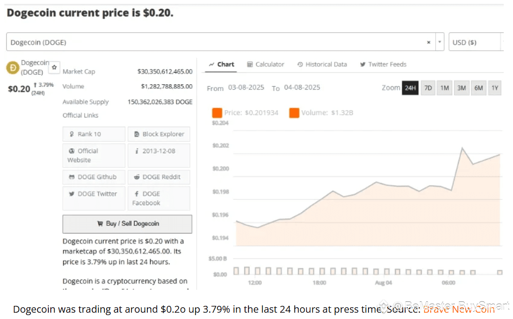The image size is (513, 319).
Task: Click the Chart tab line icon
Action: [x=212, y=64]
